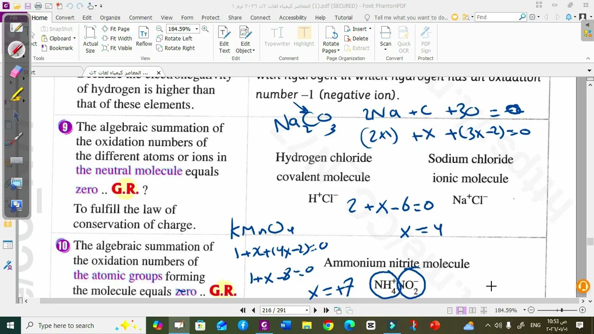This screenshot has width=594, height=334.
Task: Click taskbar search box
Action: coord(84,325)
